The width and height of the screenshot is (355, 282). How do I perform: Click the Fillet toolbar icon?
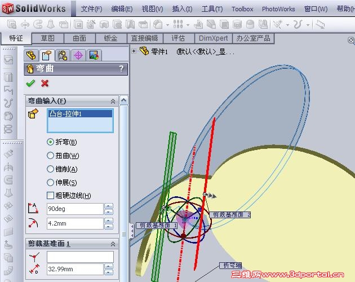[x=158, y=24]
